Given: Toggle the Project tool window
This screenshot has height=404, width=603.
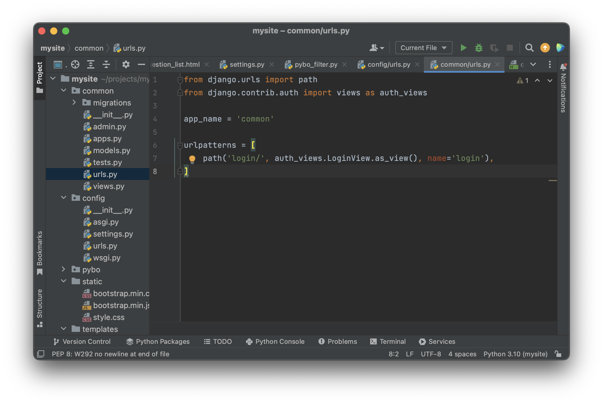Looking at the screenshot, I should (x=40, y=77).
